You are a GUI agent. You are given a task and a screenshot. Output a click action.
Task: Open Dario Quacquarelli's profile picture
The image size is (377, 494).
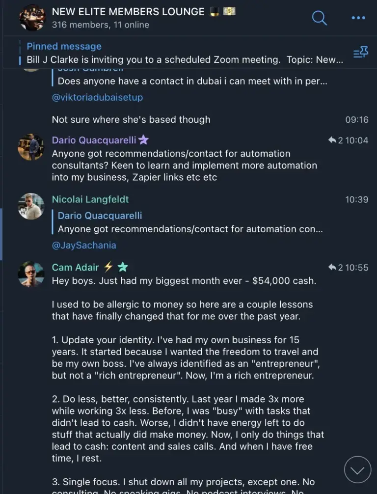point(31,147)
